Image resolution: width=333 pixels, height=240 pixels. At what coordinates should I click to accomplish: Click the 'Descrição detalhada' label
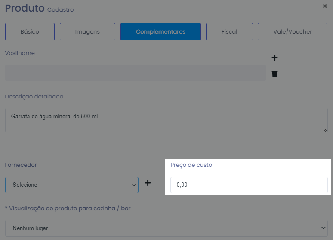[34, 96]
